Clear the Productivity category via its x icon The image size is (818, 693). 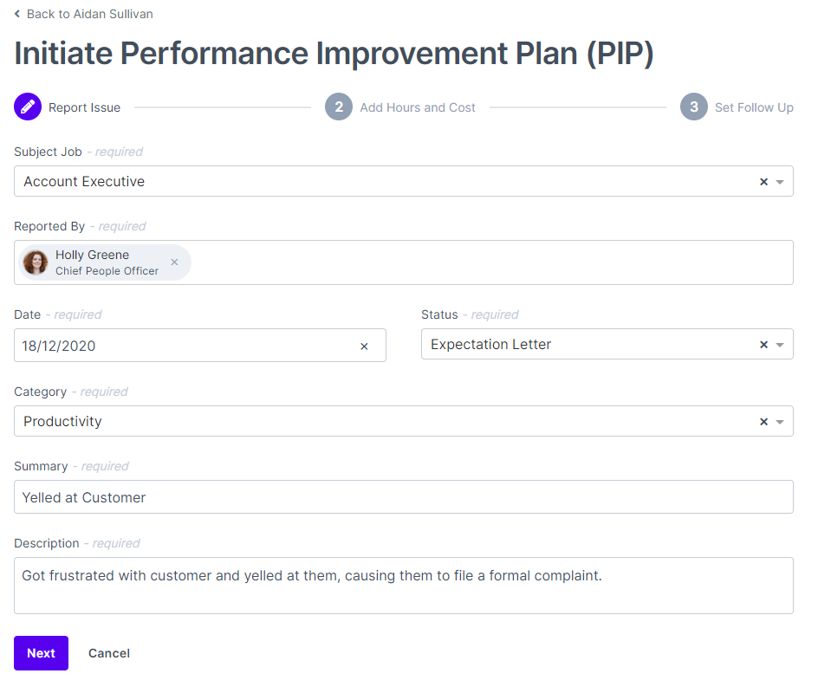[763, 422]
